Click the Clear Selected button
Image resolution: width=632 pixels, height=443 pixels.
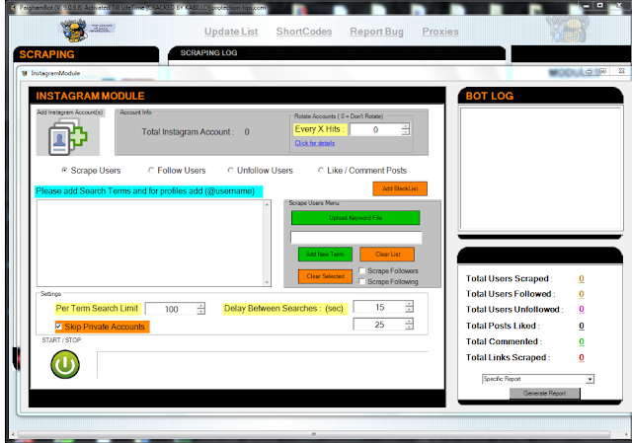325,276
